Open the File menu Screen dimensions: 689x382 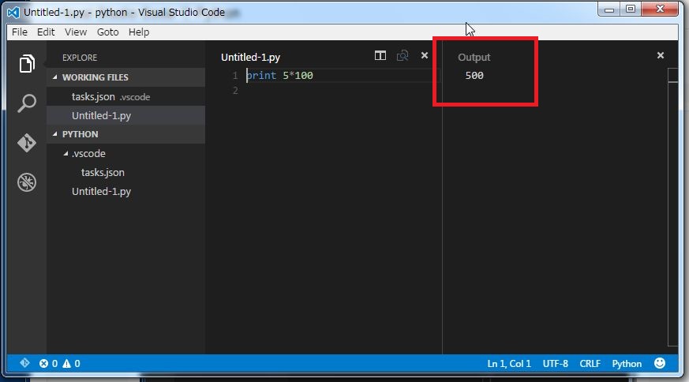(x=19, y=32)
